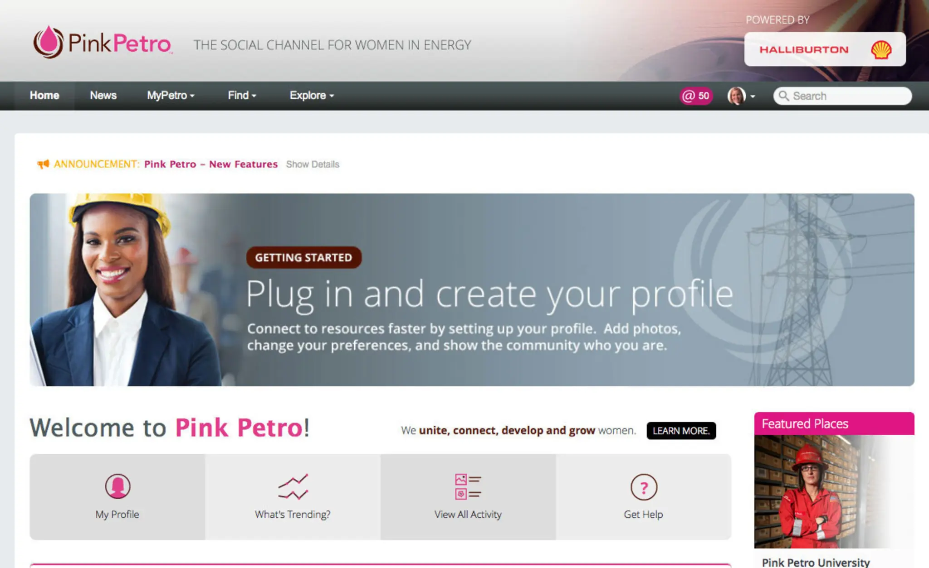
Task: Expand the Find dropdown
Action: [241, 96]
